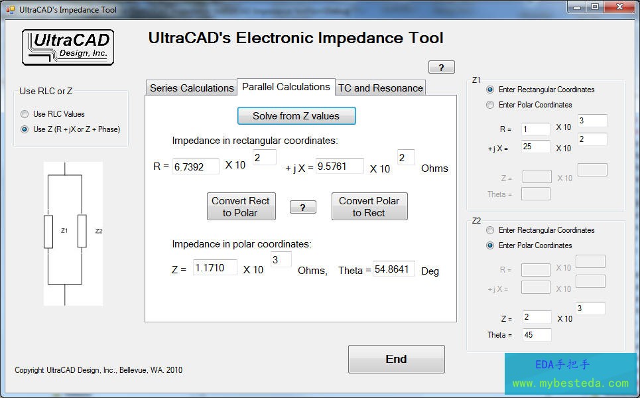Open help using top question mark button
This screenshot has height=398, width=640.
click(441, 67)
